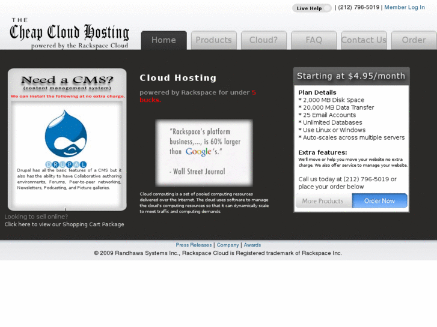Screen dimensions: 437x327
Task: Click the Call us today at line
Action: point(347,183)
